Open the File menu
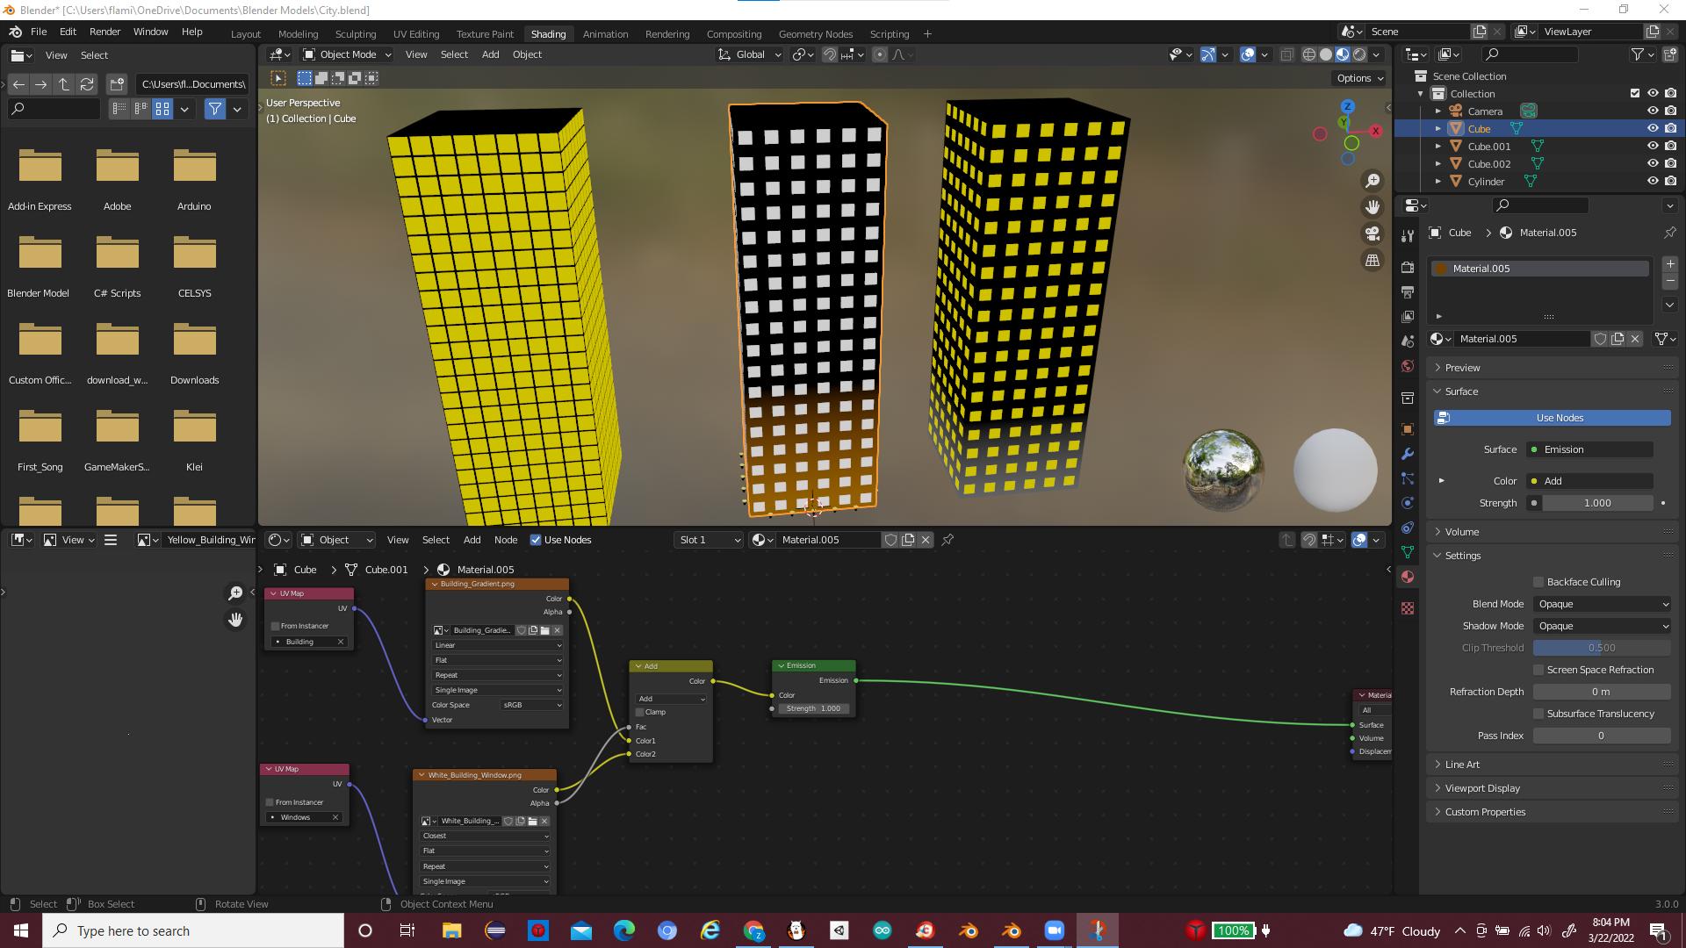Viewport: 1686px width, 948px height. [x=39, y=32]
